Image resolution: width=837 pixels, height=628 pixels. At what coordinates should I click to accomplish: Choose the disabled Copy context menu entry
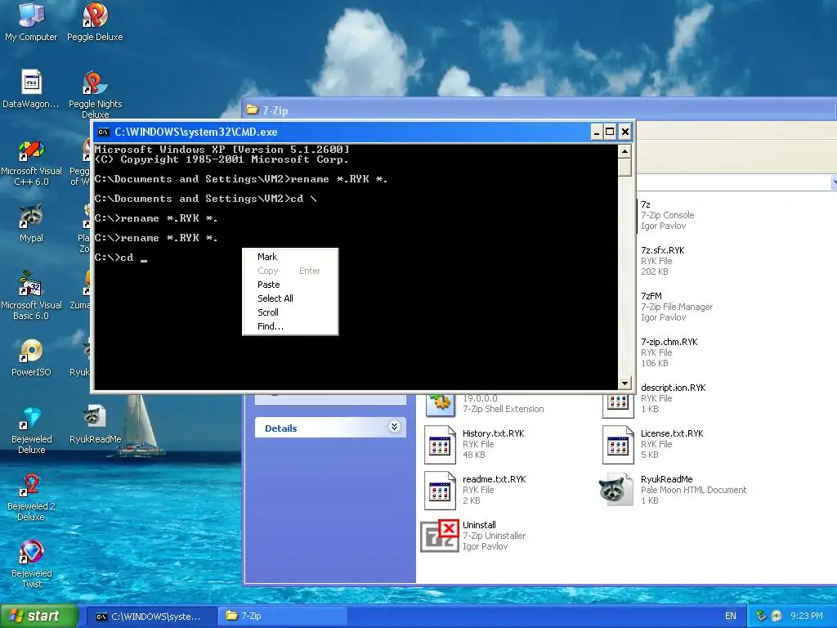pos(290,271)
